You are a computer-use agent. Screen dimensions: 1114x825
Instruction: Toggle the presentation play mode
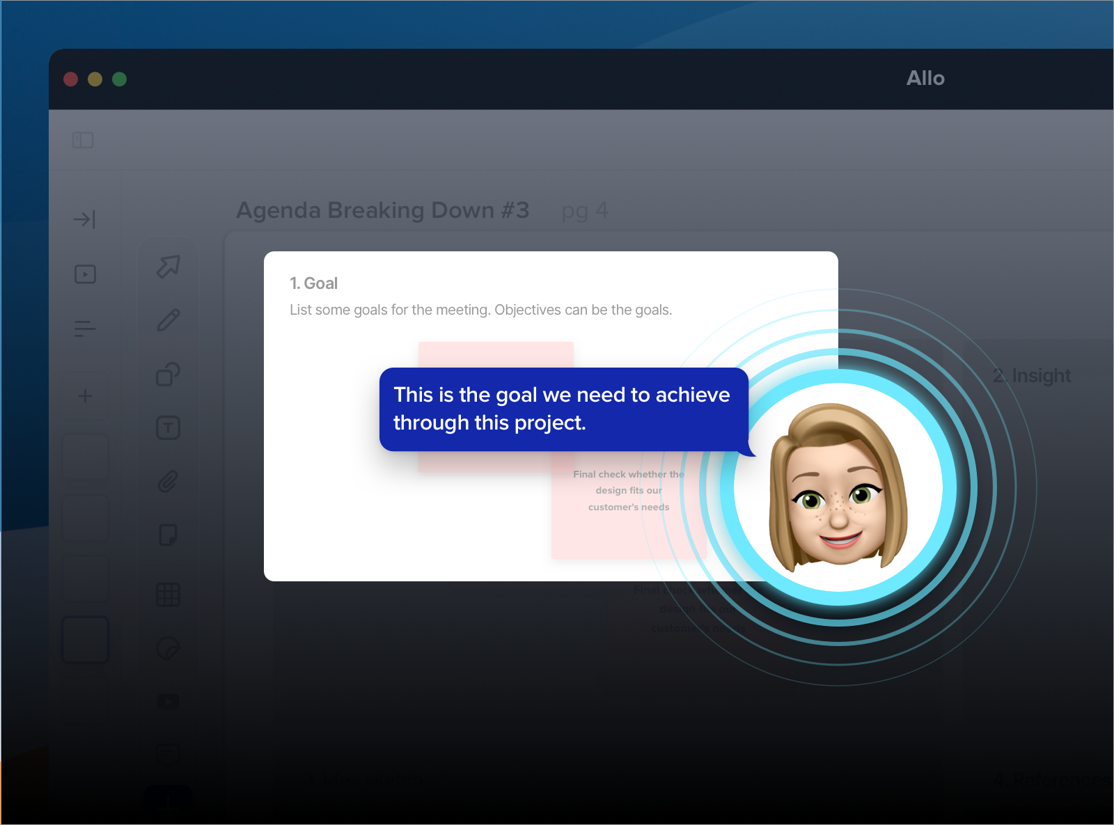85,274
